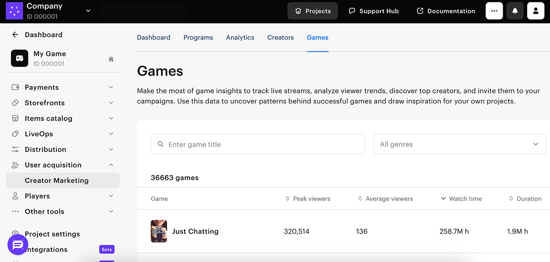Open the chat support bubble
The height and width of the screenshot is (262, 550).
coord(18,245)
